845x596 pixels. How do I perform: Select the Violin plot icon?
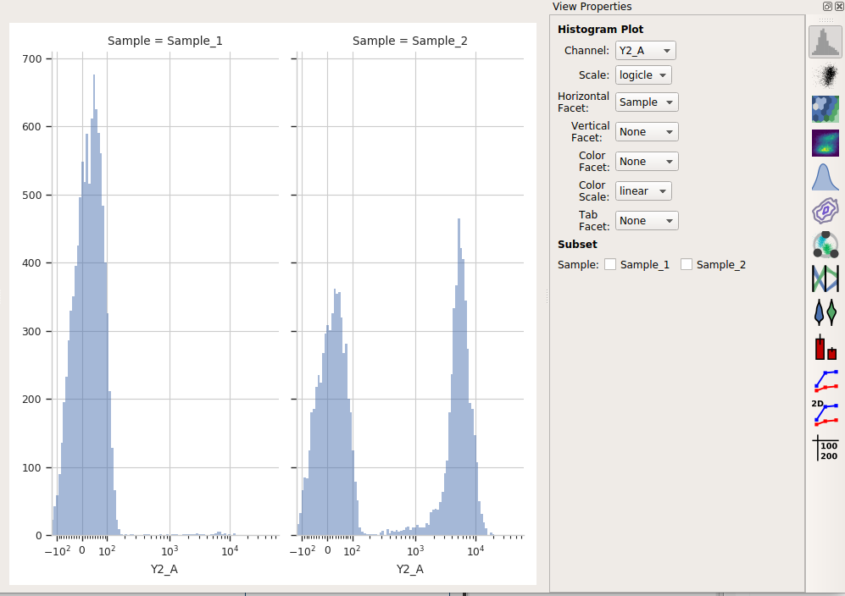[825, 312]
